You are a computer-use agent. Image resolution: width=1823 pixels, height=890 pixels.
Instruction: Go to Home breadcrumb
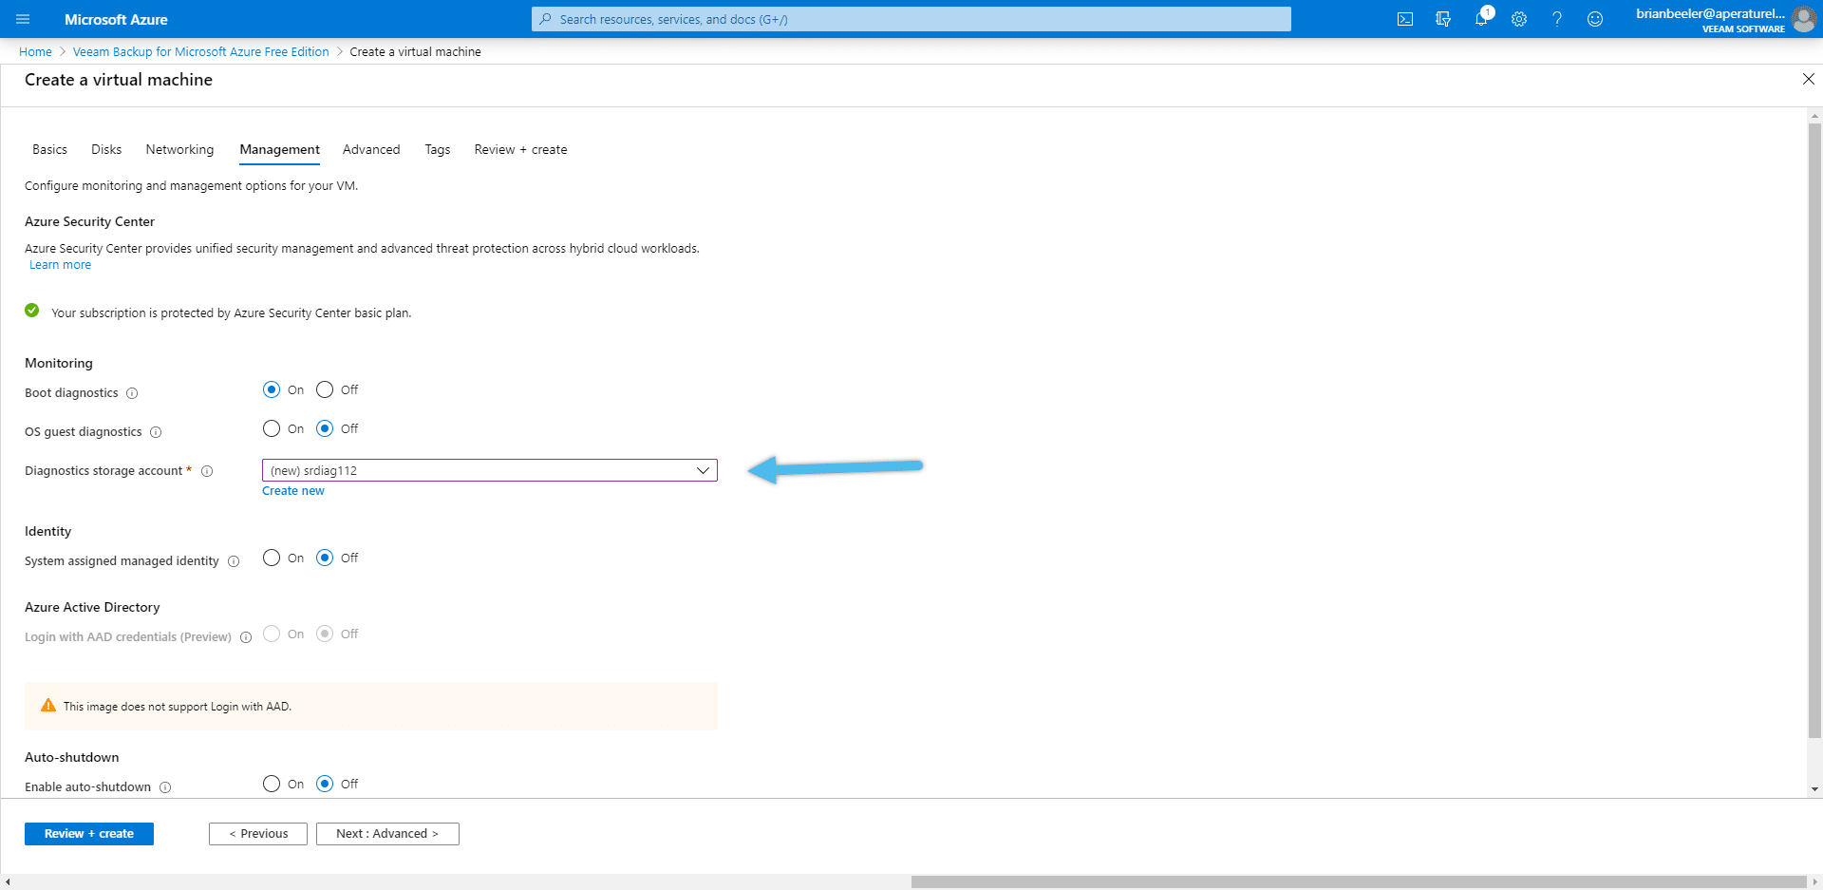35,52
